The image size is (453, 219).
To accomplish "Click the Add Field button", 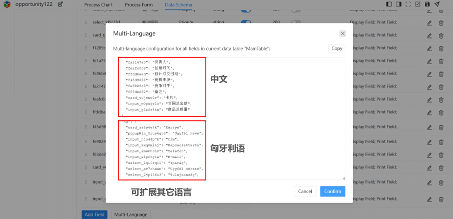I will (94, 214).
